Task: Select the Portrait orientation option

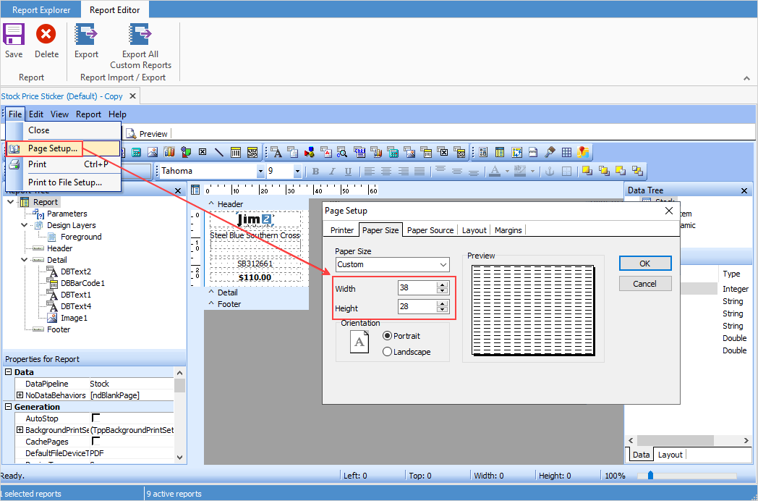Action: coord(388,336)
